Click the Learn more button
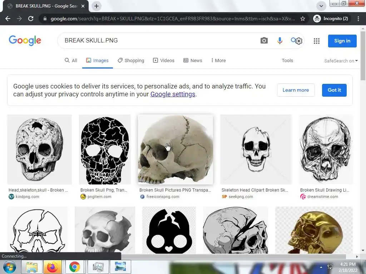Image resolution: width=366 pixels, height=274 pixels. point(296,90)
